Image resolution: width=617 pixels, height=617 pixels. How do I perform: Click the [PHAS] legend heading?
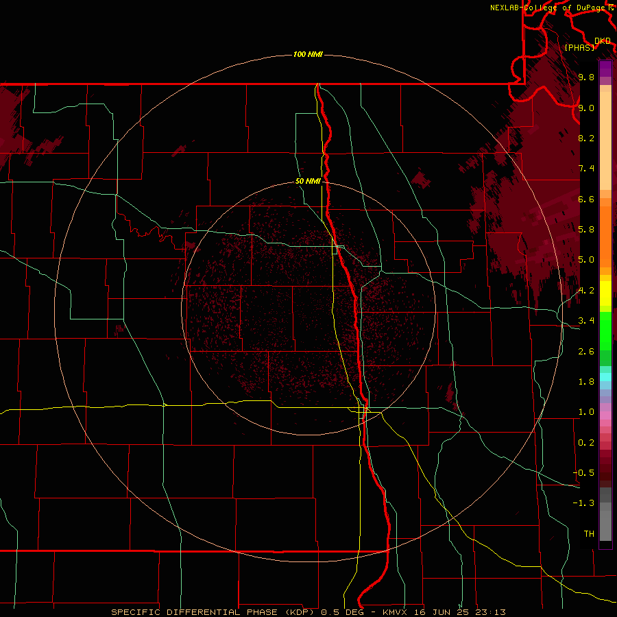coord(579,47)
